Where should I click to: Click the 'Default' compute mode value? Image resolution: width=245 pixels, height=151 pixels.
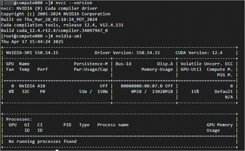pos(223,92)
